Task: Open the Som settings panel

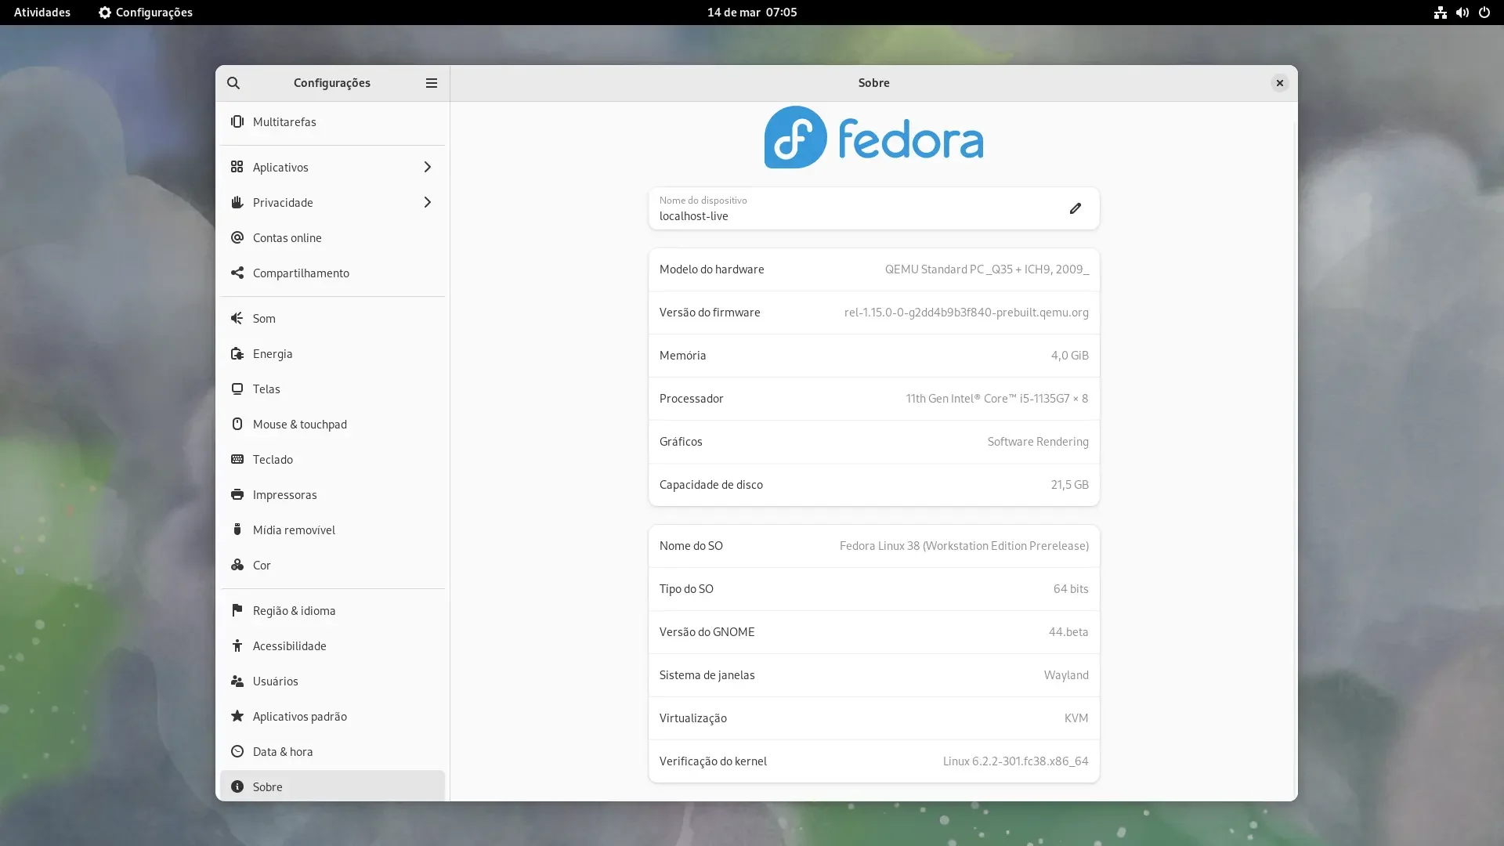Action: coord(332,318)
